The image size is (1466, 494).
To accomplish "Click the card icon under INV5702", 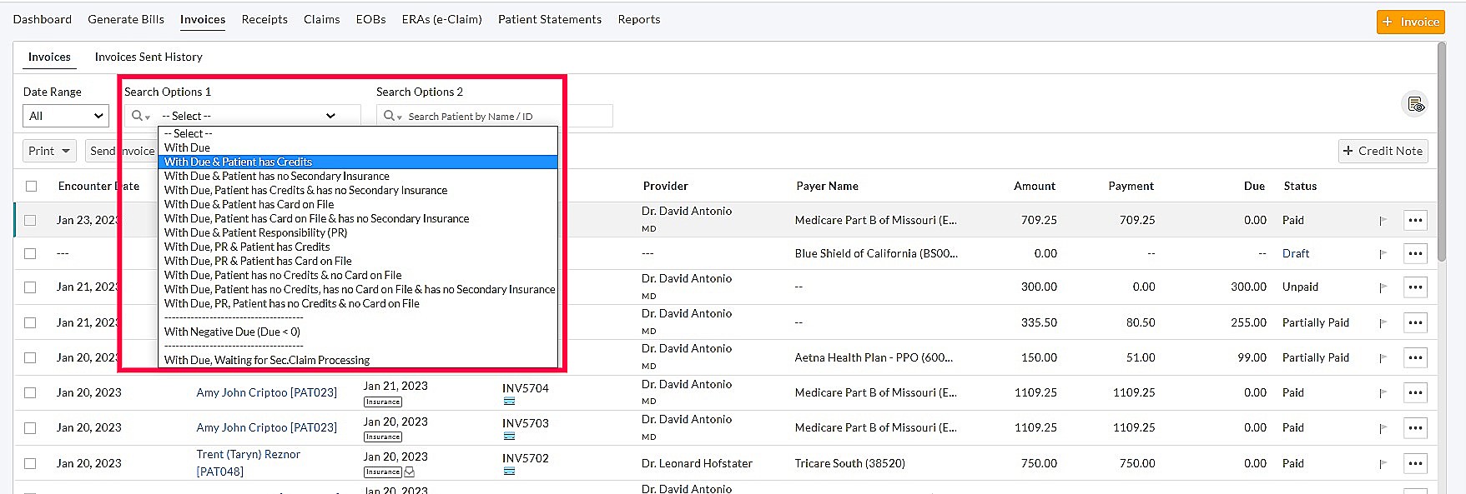I will tap(509, 472).
